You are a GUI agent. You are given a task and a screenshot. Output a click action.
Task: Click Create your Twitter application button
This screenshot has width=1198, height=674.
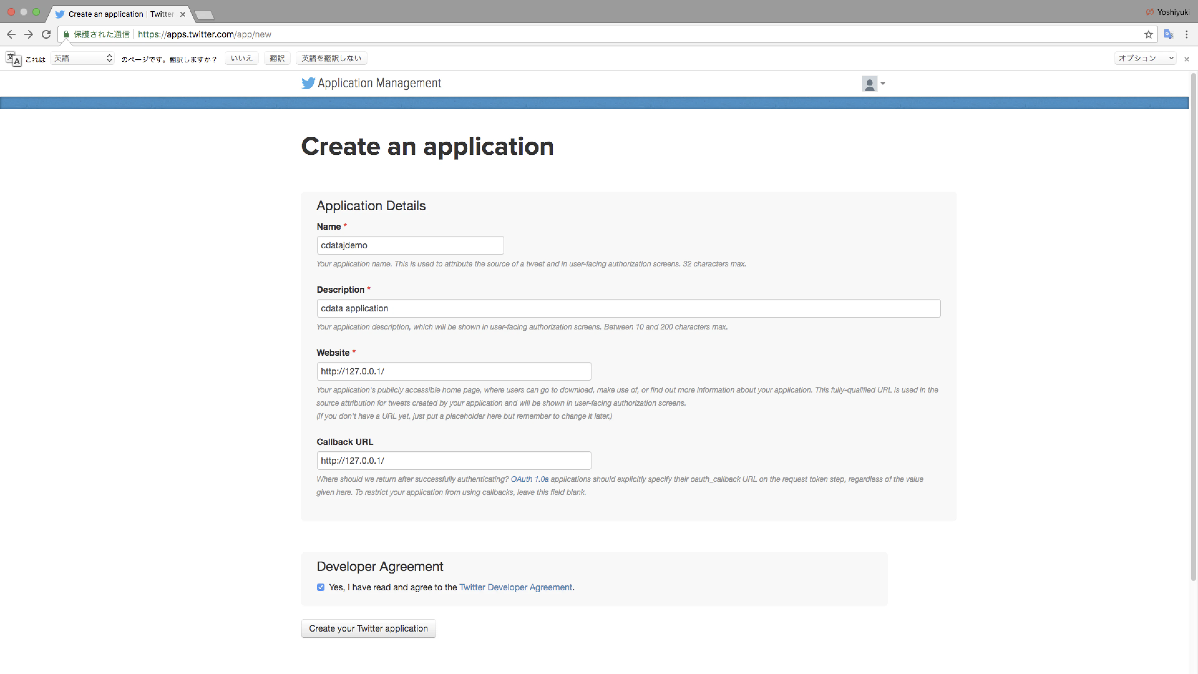pyautogui.click(x=368, y=628)
